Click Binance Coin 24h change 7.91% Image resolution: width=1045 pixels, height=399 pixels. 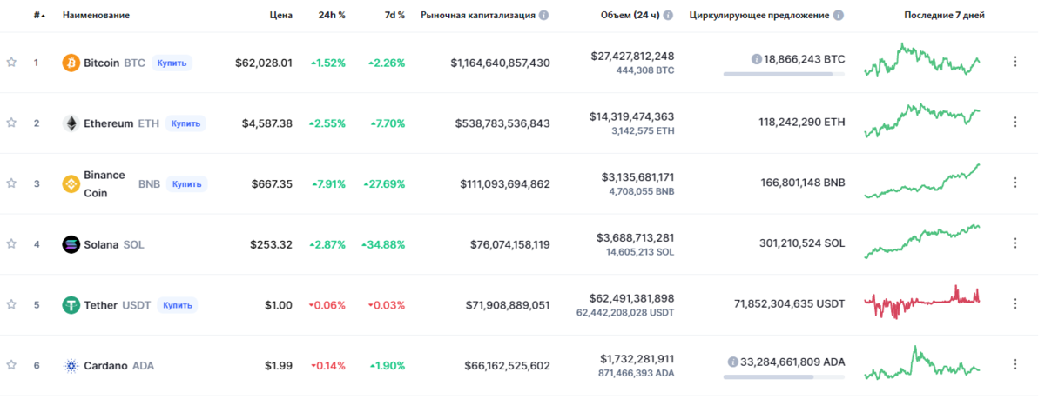pos(327,183)
